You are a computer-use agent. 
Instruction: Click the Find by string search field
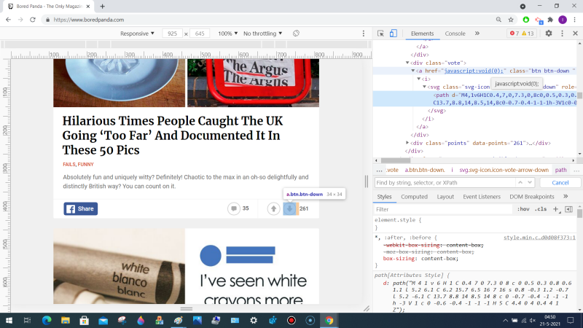pos(444,183)
